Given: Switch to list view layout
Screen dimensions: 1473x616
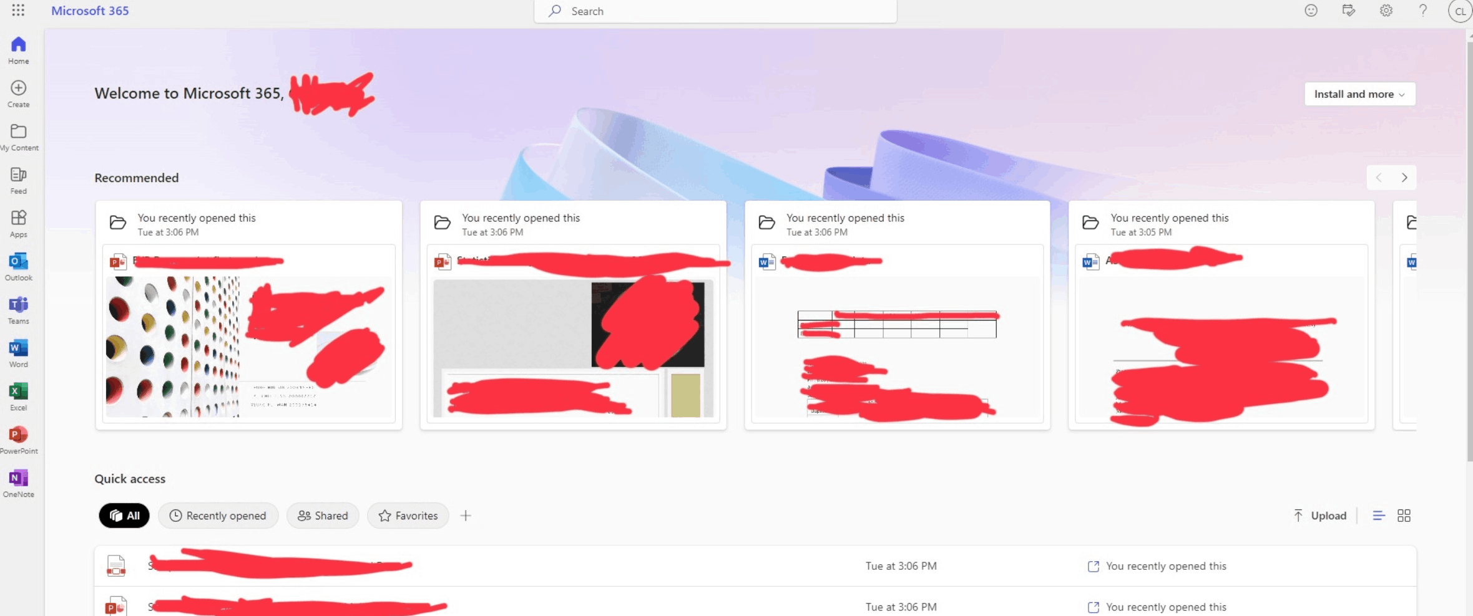Looking at the screenshot, I should 1379,516.
